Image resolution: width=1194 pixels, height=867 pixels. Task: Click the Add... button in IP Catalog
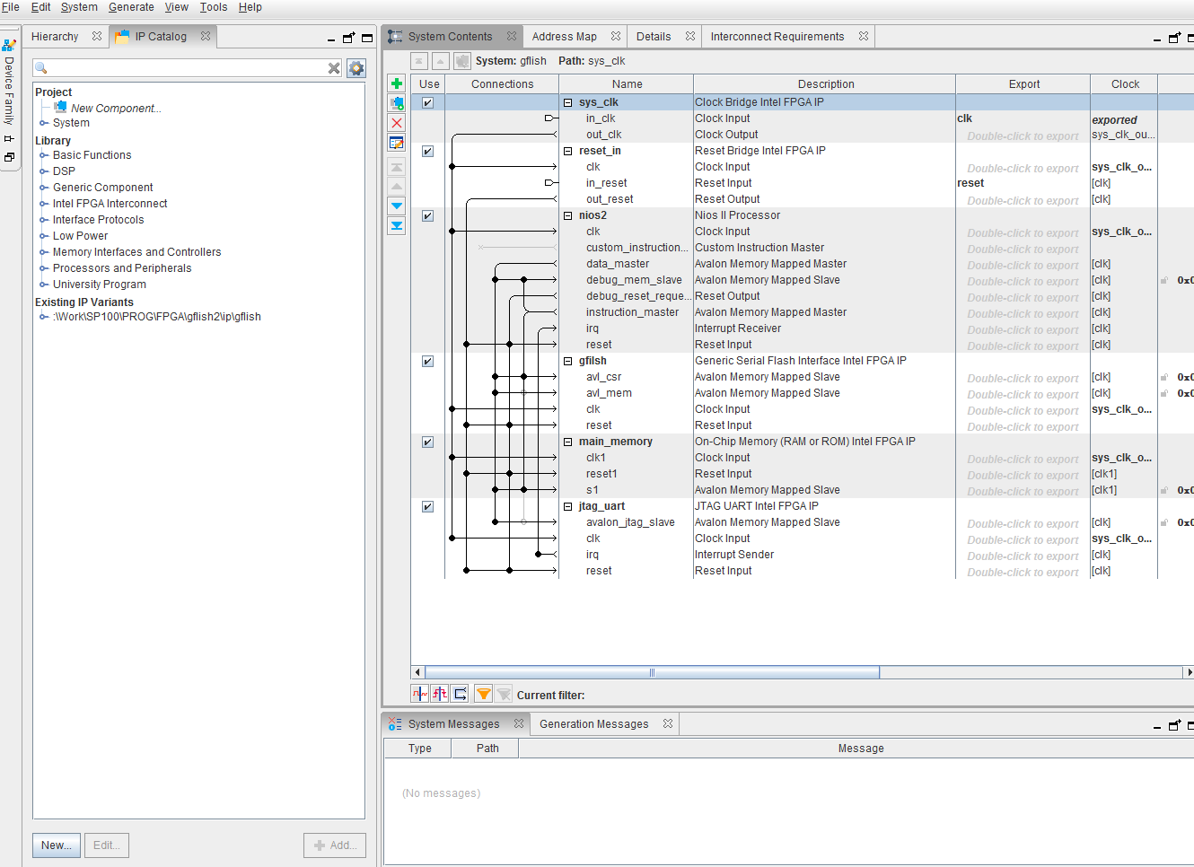click(335, 845)
